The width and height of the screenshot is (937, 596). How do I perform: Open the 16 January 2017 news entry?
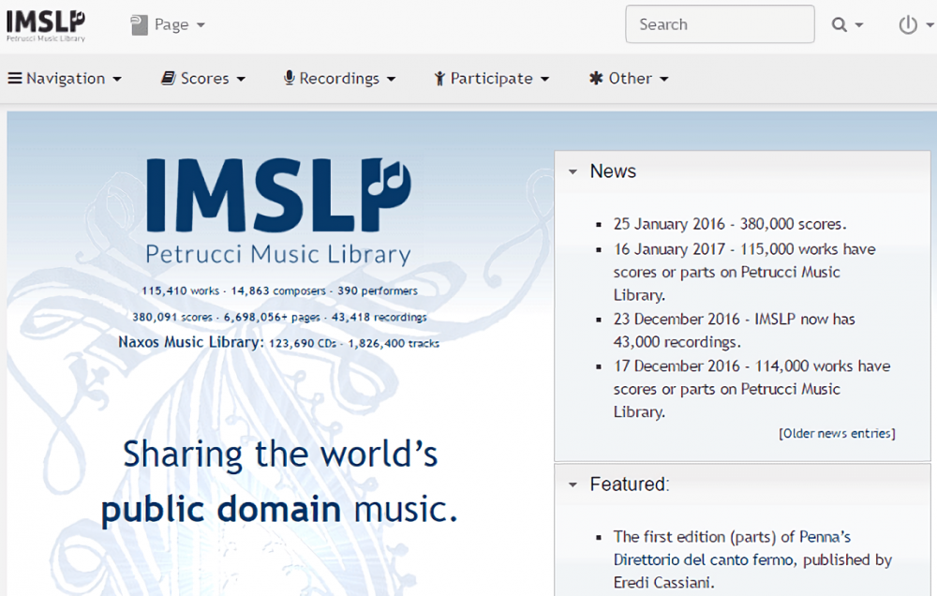tap(745, 272)
